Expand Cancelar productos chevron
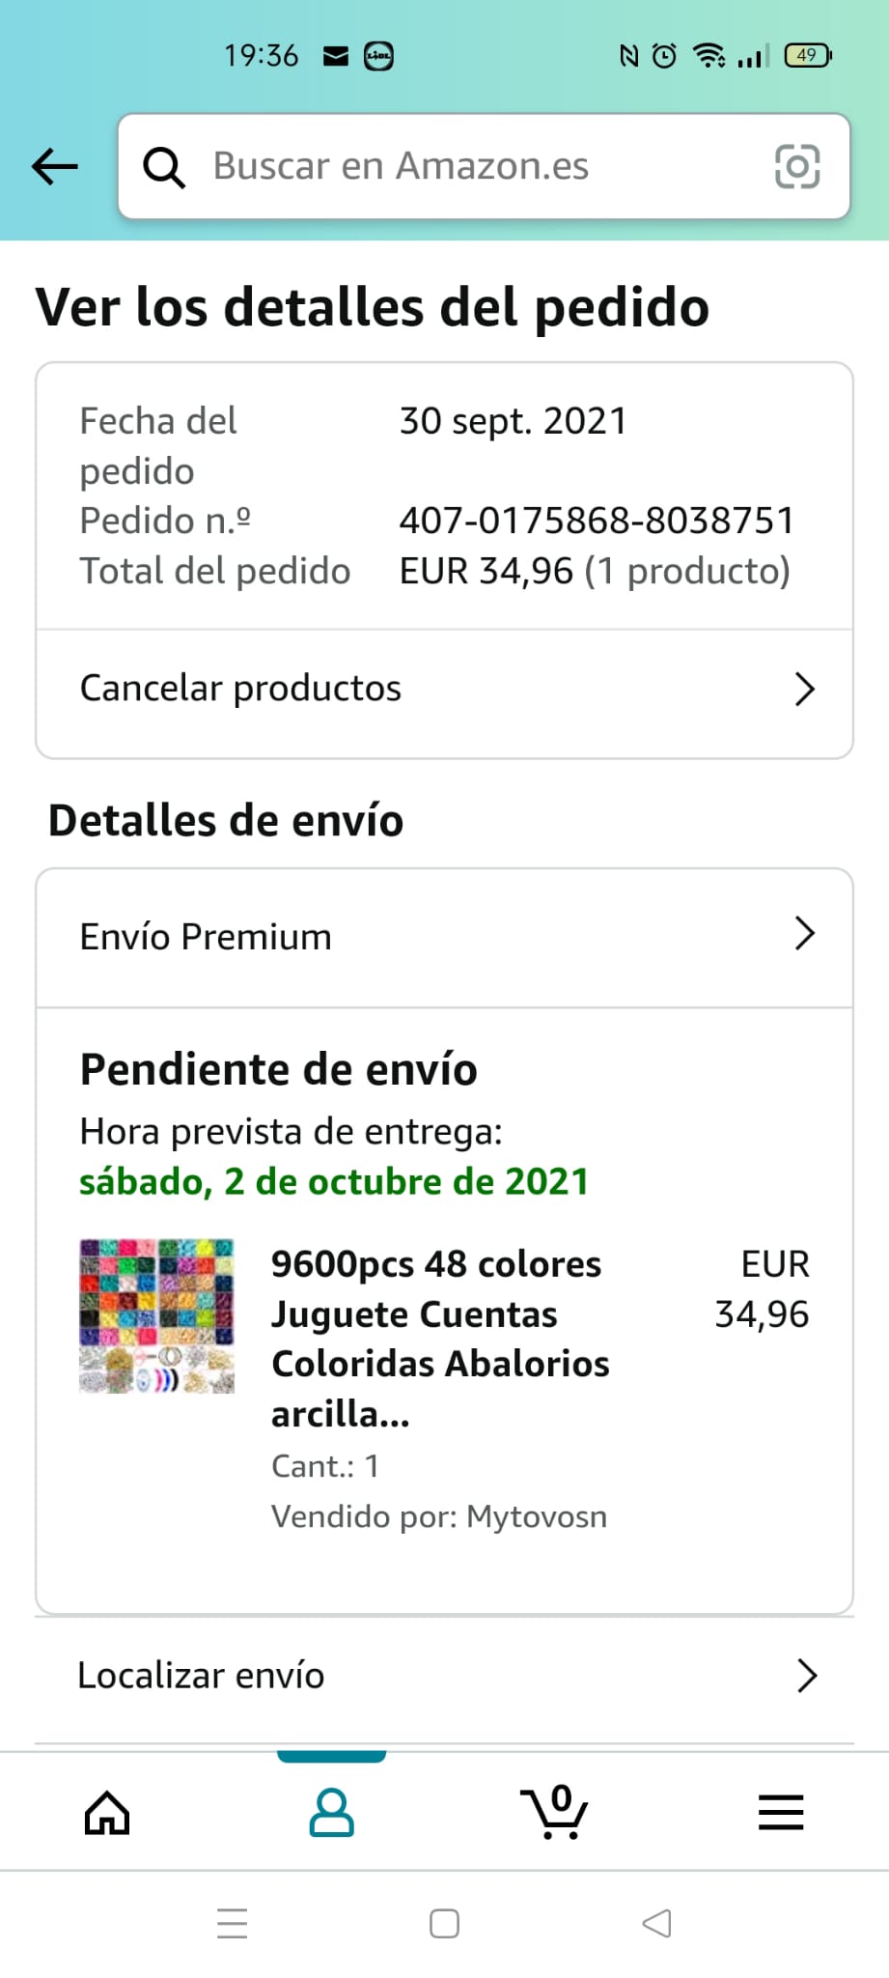 pos(804,689)
